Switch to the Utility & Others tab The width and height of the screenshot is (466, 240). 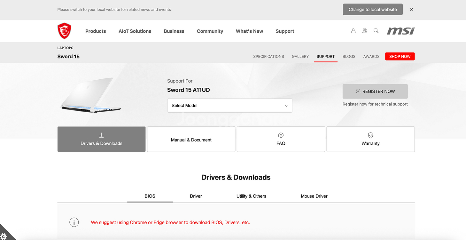tap(251, 196)
